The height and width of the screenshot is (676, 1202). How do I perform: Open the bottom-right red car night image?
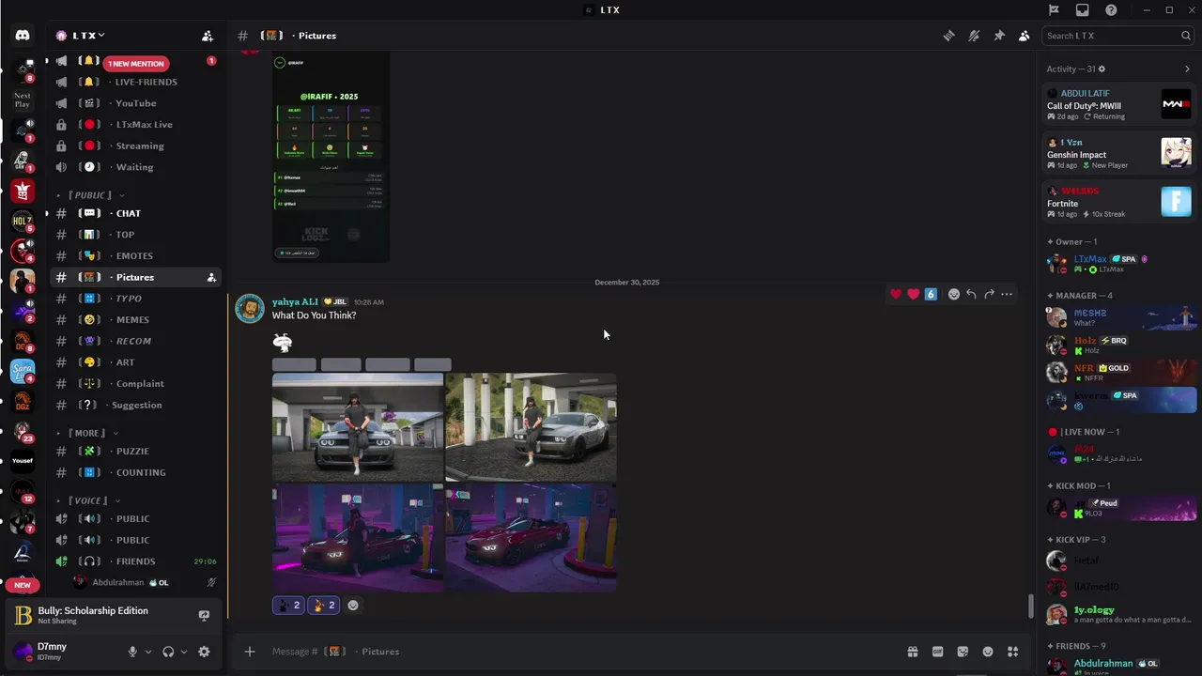[532, 538]
